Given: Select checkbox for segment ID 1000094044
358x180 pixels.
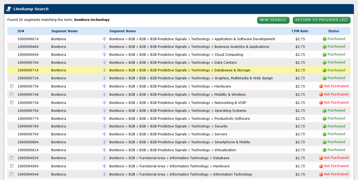Looking at the screenshot, I should (x=12, y=174).
